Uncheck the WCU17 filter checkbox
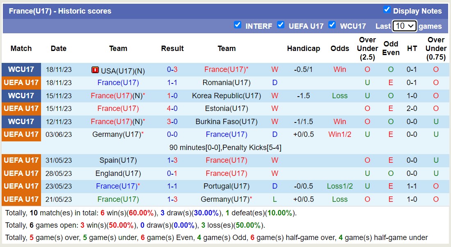Viewport: 451px width, 247px height. [x=332, y=25]
